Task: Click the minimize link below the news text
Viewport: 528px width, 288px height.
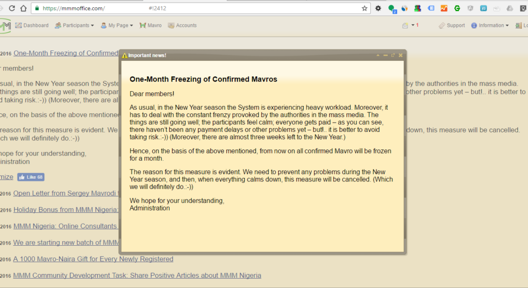Action: 6,177
